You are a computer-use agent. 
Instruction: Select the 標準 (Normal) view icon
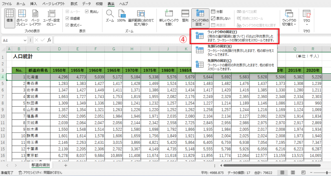(x=9, y=18)
